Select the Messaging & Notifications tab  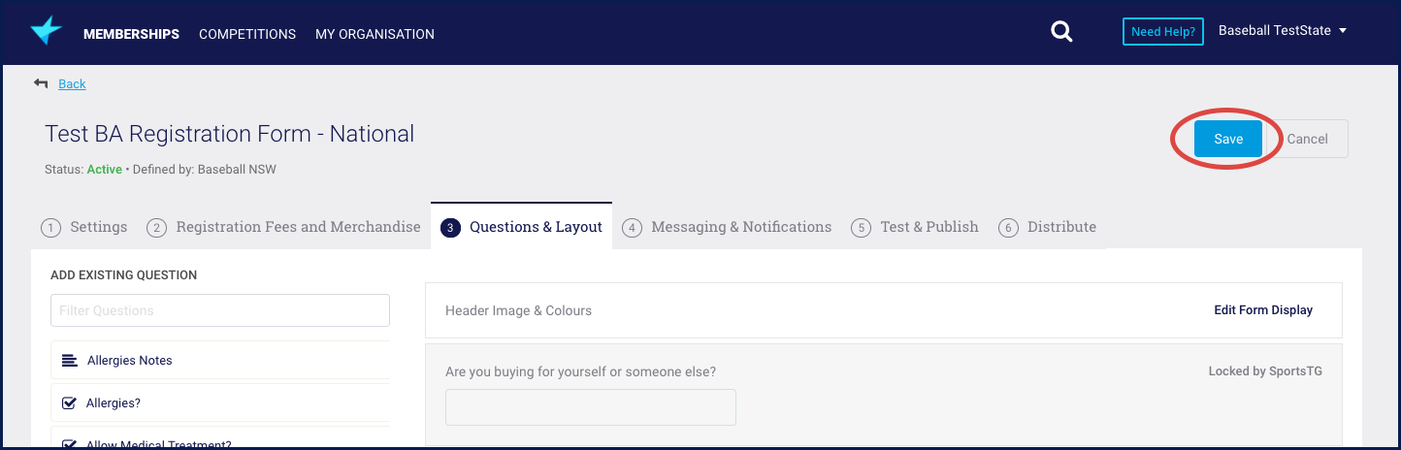pyautogui.click(x=727, y=227)
